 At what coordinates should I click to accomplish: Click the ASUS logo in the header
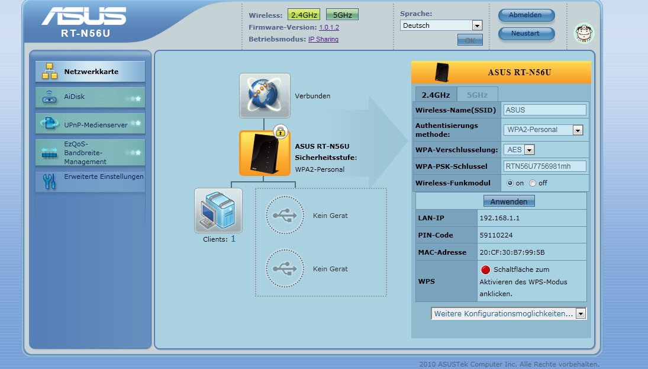pos(84,17)
